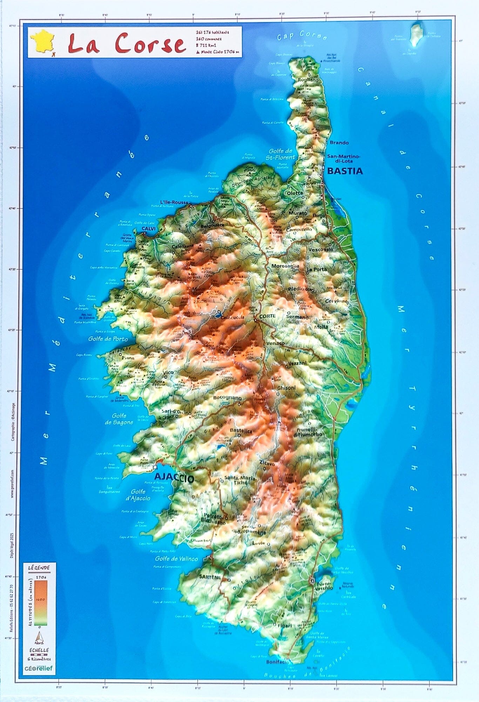Click the 'Mer Tyrrhénienne' sea label
The image size is (479, 702).
pyautogui.click(x=401, y=457)
